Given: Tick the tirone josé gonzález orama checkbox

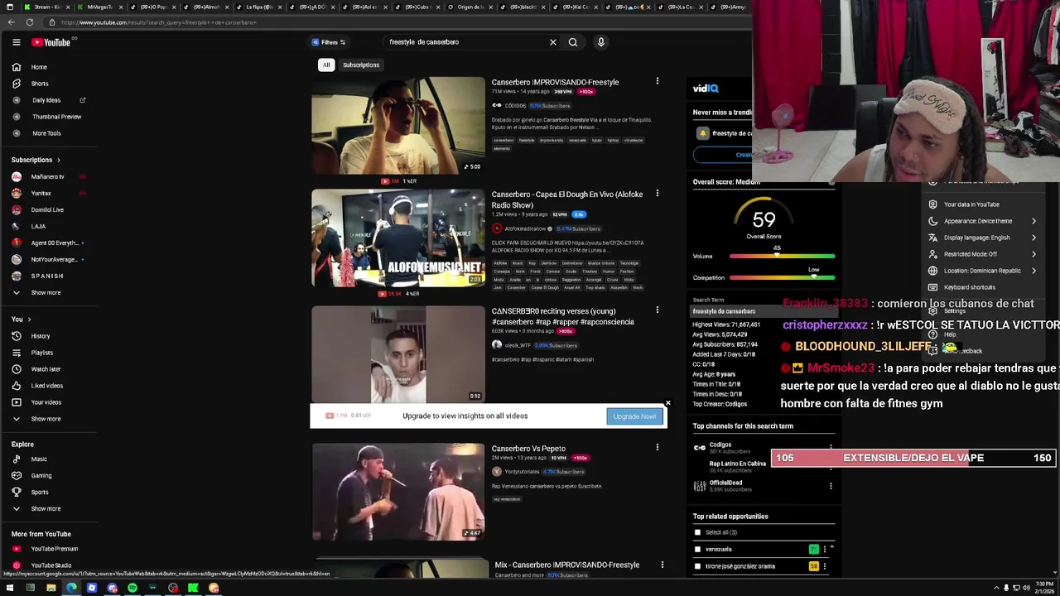Looking at the screenshot, I should click(x=697, y=566).
